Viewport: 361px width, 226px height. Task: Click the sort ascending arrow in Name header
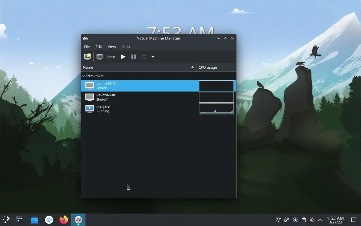tap(193, 67)
